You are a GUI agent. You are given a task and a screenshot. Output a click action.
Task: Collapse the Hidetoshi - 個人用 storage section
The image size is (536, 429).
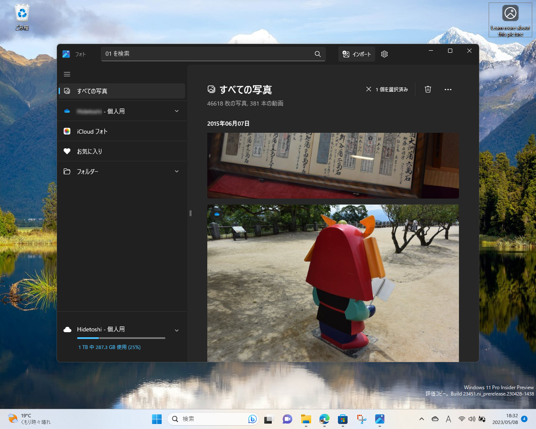(176, 330)
